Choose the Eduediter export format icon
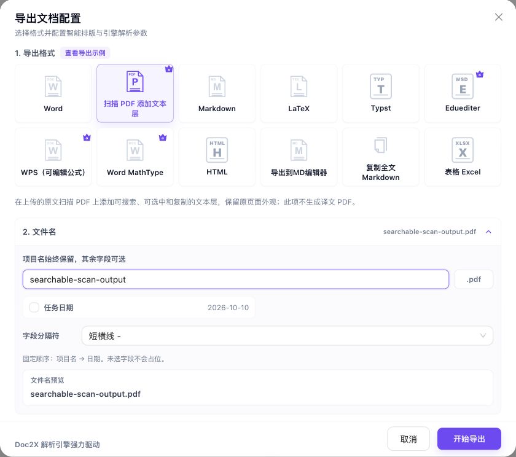The width and height of the screenshot is (516, 457). pos(463,86)
